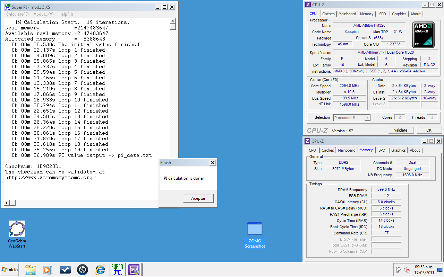The height and width of the screenshot is (277, 444).
Task: Open Graphics tab in top CPU-Z
Action: 399,14
